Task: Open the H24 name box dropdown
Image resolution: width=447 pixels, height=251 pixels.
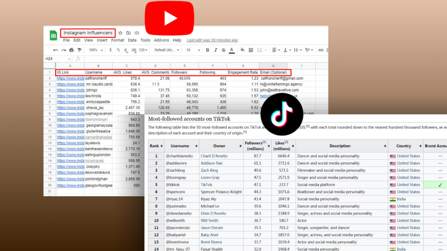Action: point(69,59)
